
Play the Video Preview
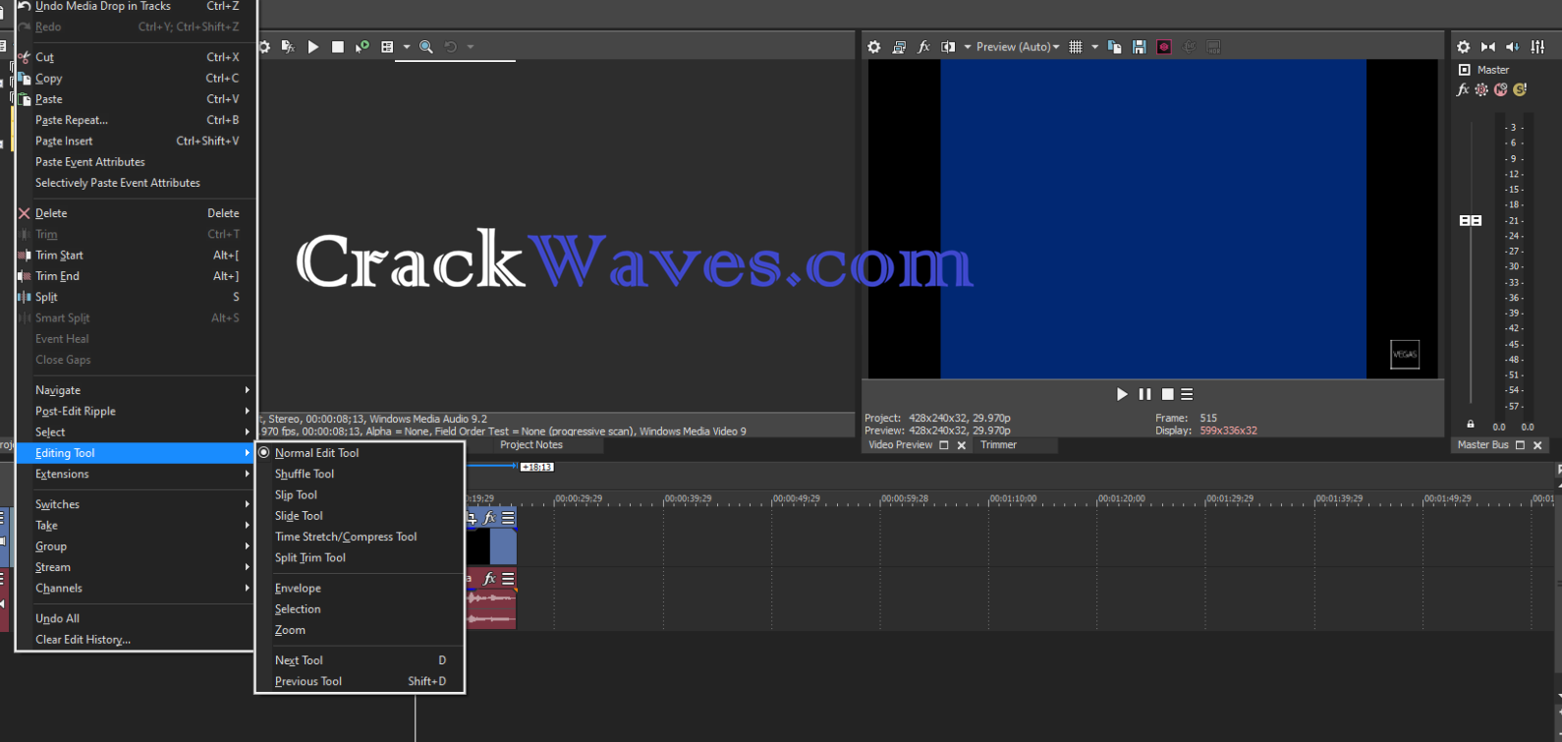click(x=1122, y=394)
